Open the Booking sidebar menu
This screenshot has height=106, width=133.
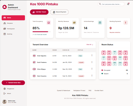tap(13, 34)
